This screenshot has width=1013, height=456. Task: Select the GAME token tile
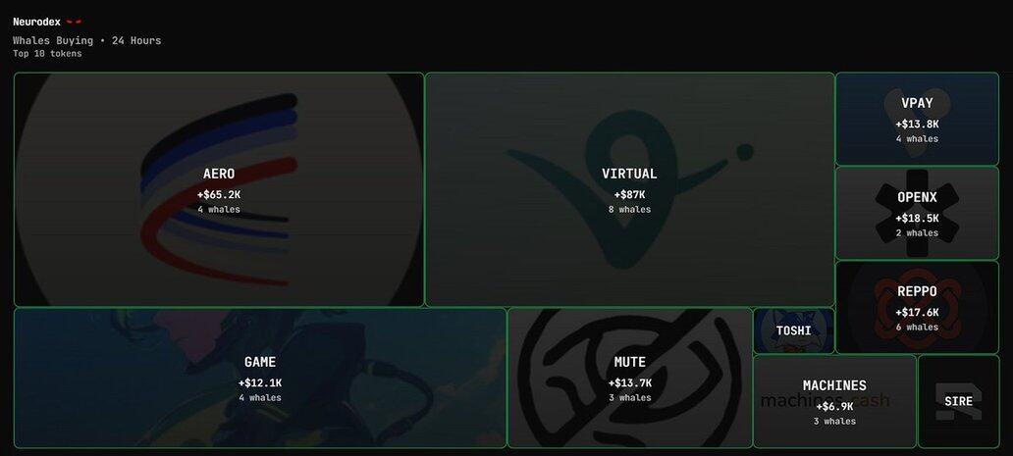(x=260, y=378)
